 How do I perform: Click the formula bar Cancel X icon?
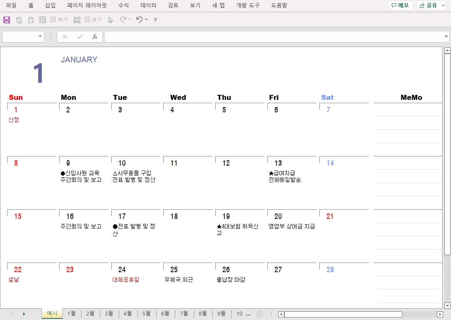tap(65, 37)
